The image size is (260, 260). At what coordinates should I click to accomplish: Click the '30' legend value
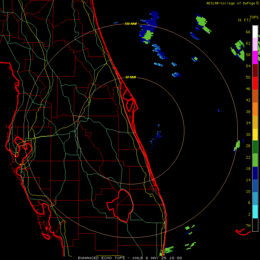[x=248, y=134]
